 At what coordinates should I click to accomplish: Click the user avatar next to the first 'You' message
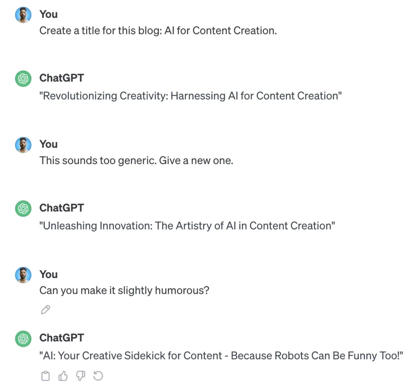tap(23, 15)
